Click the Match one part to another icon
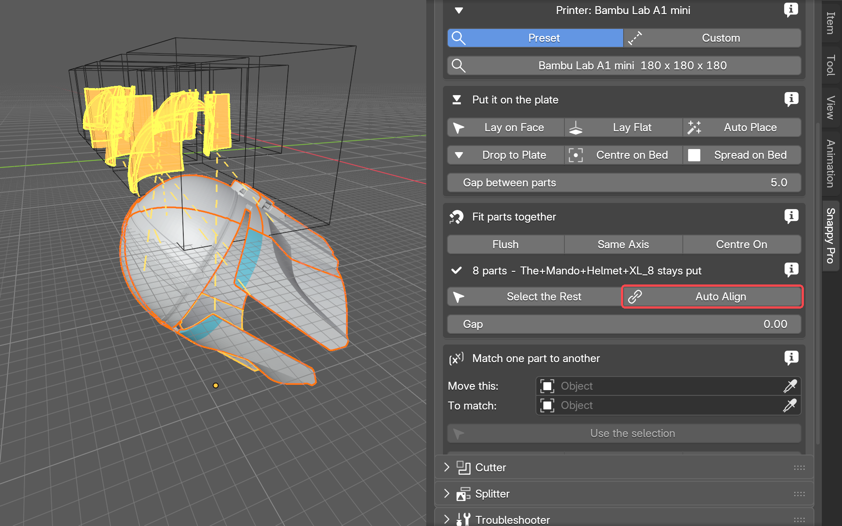This screenshot has height=526, width=842. [456, 359]
